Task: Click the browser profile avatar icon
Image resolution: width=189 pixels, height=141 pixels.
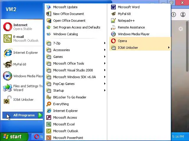Action: (x=183, y=15)
